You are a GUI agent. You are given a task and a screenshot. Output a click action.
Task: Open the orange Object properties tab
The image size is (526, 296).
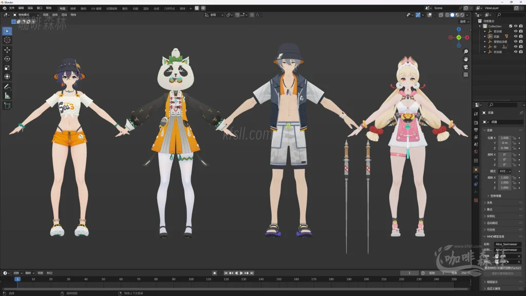coord(476,170)
